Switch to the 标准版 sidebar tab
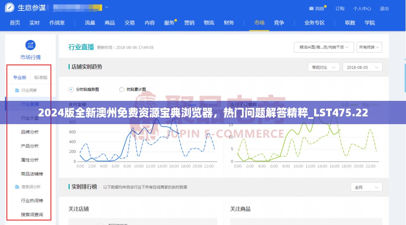 pyautogui.click(x=41, y=77)
